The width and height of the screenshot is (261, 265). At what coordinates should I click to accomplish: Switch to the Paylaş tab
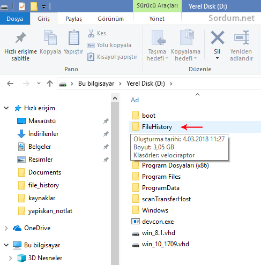click(x=73, y=19)
